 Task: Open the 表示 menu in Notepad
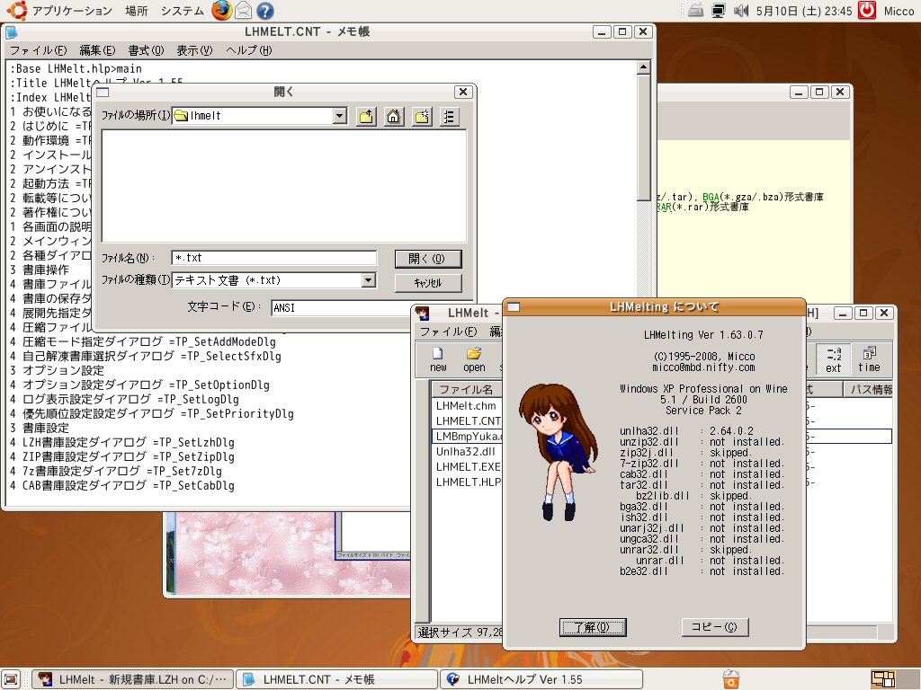[x=194, y=50]
